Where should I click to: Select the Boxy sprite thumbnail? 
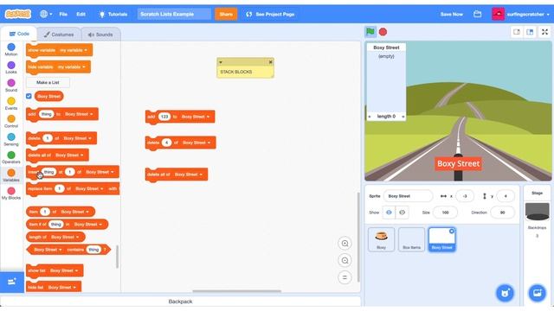point(381,239)
